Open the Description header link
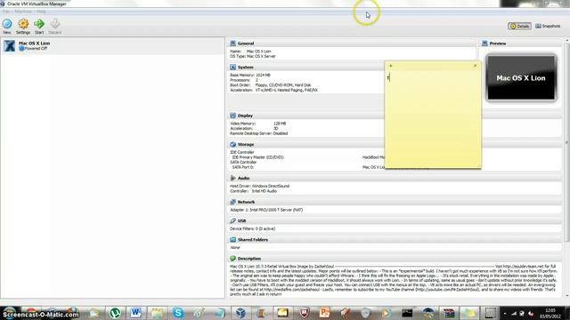570x320 pixels. (x=249, y=259)
